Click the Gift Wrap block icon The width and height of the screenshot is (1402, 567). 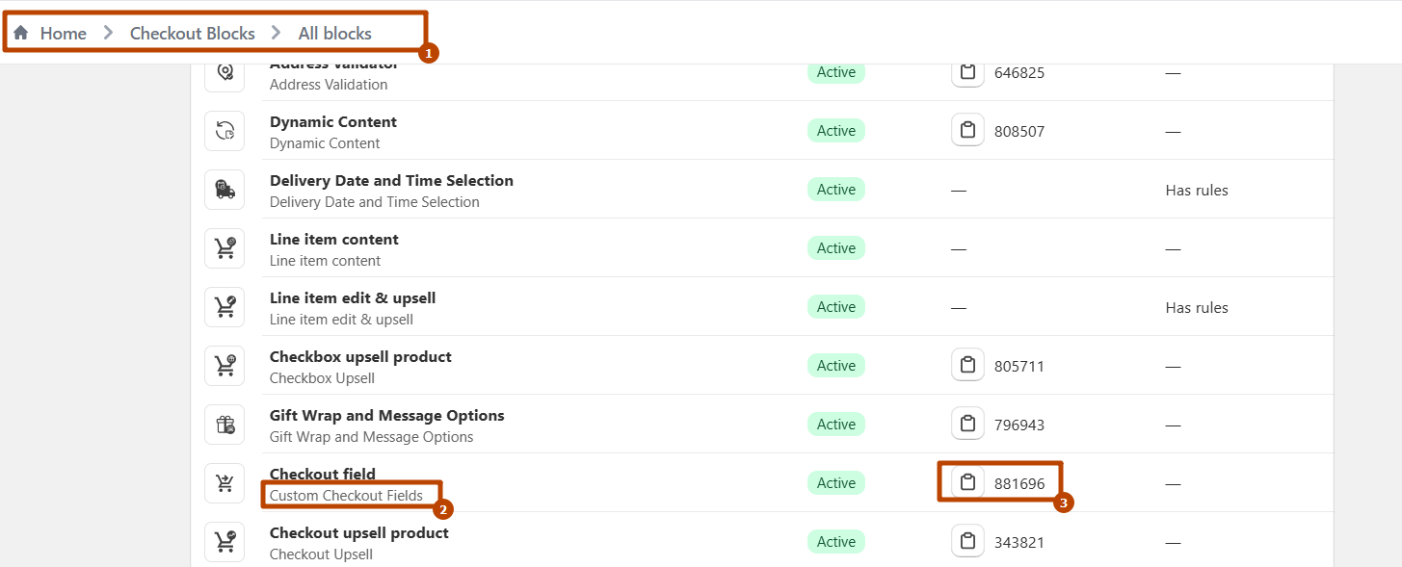click(x=225, y=425)
